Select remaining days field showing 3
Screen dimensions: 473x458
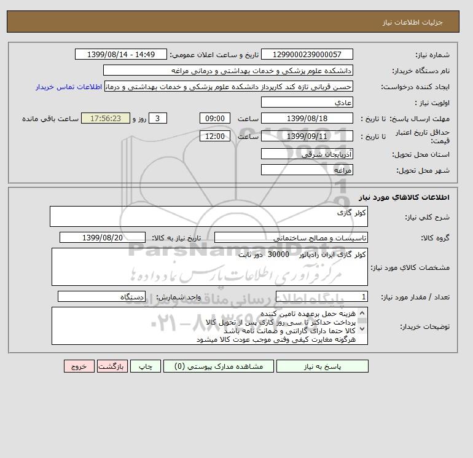[x=158, y=119]
